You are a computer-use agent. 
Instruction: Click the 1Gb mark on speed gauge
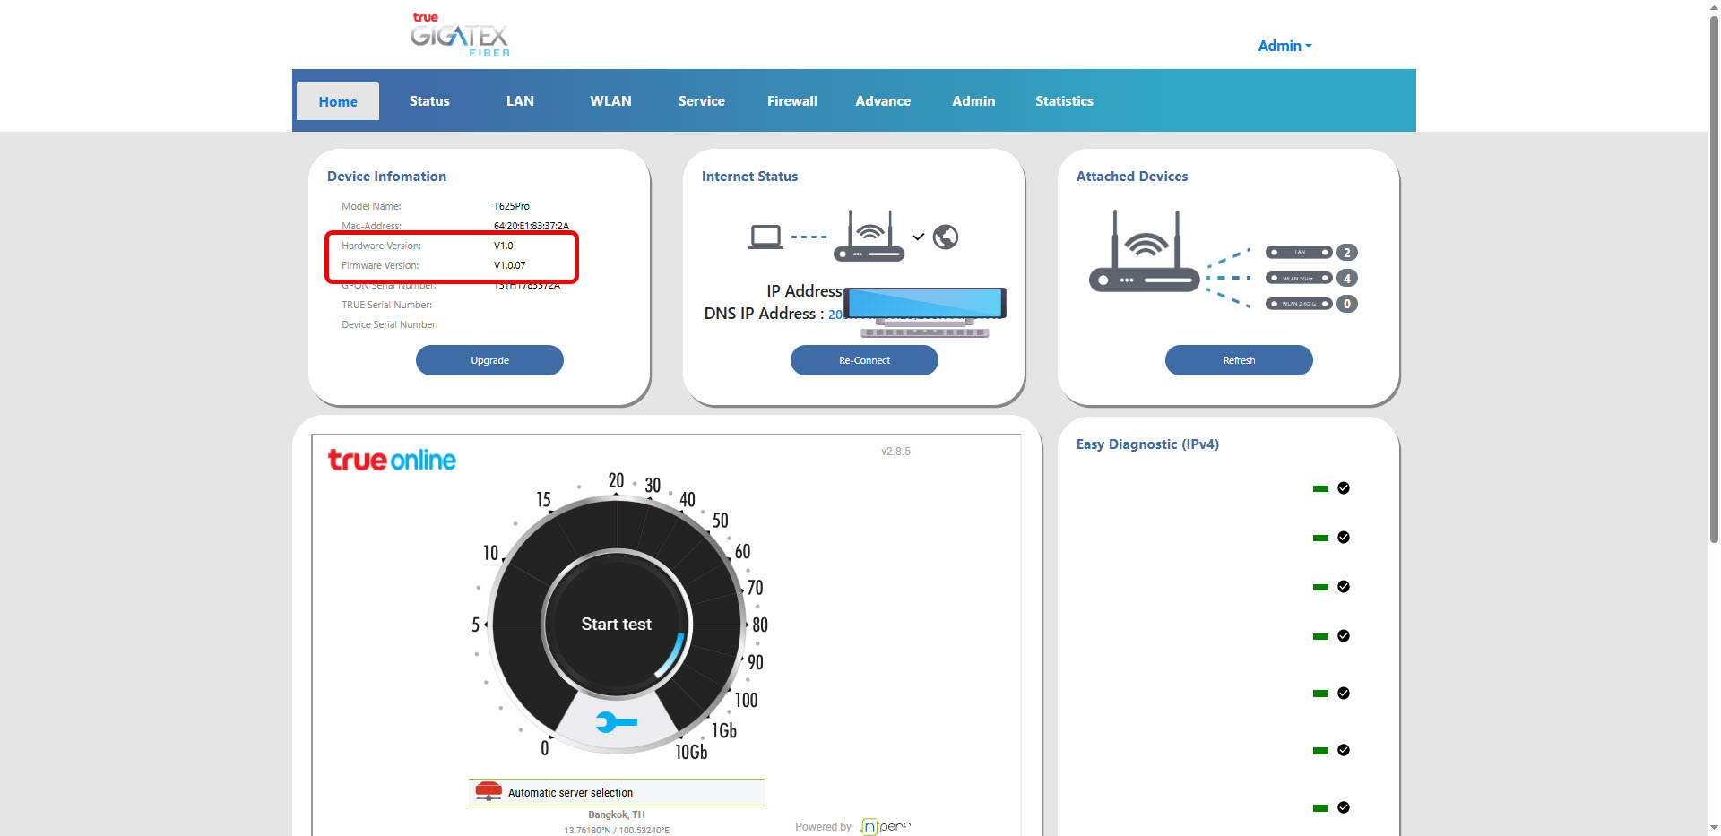point(724,731)
